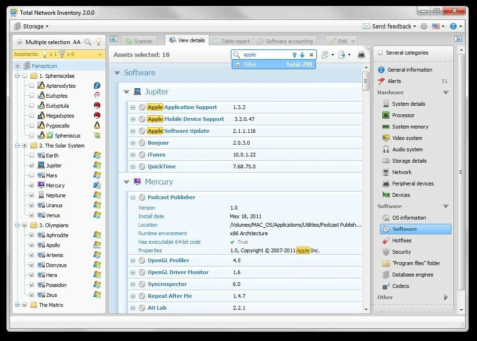Click the export report icon
The height and width of the screenshot is (341, 477).
(x=342, y=55)
